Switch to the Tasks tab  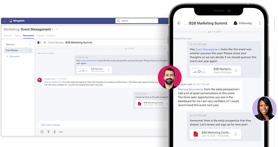[x=17, y=36]
